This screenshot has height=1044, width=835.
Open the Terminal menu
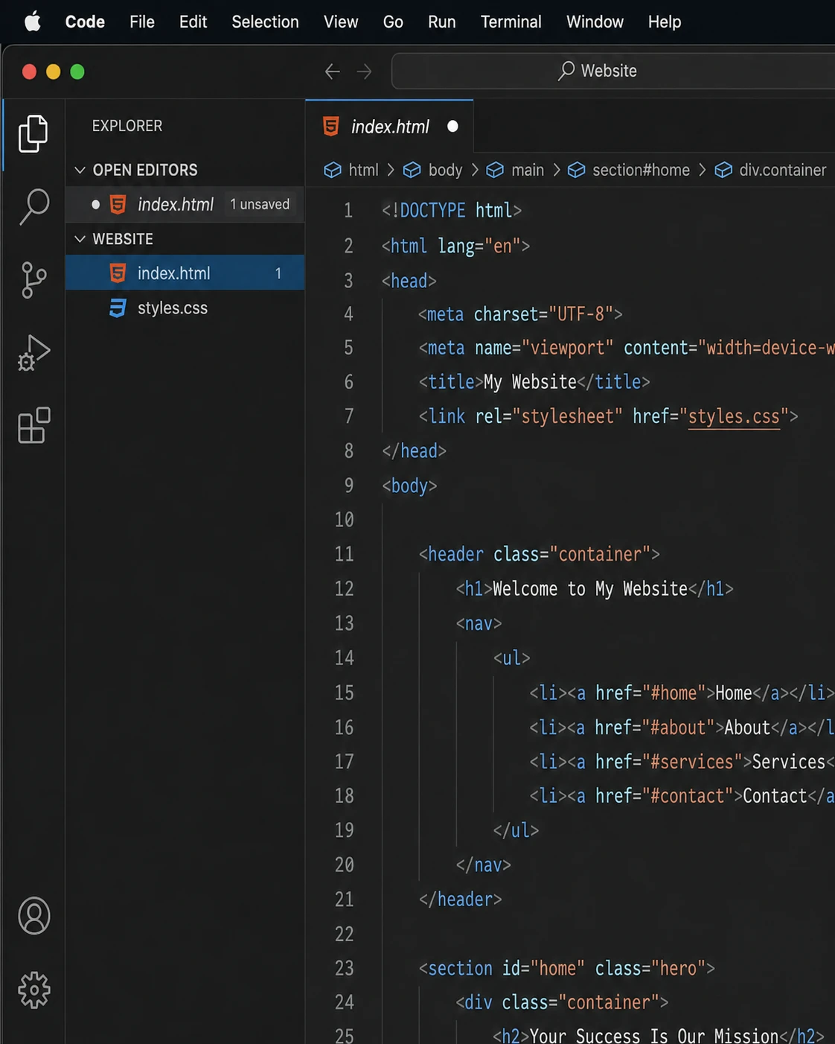pyautogui.click(x=511, y=22)
